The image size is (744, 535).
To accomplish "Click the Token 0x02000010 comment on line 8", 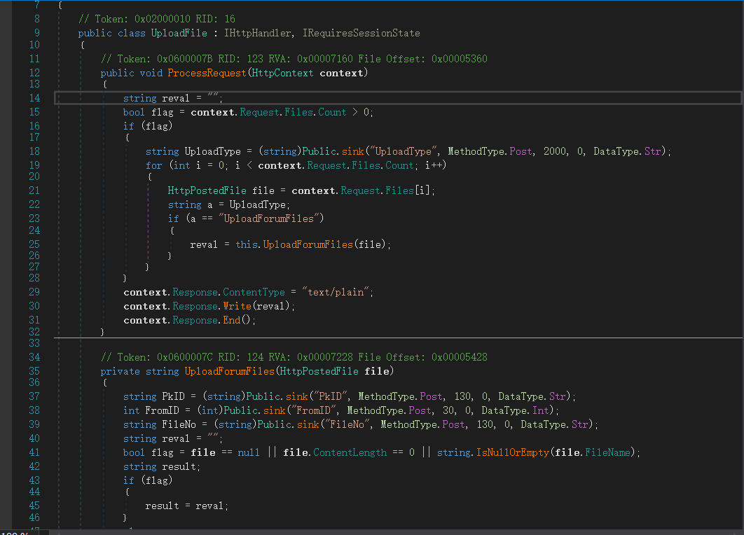I will pos(157,19).
